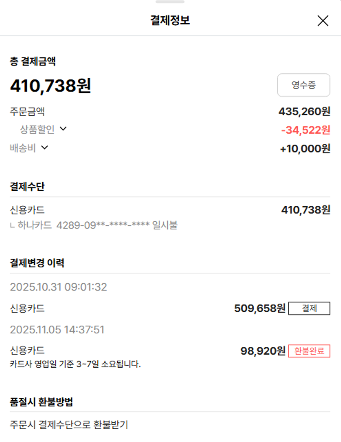Click the 2025.10.31 09:01:32 timestamp
The height and width of the screenshot is (442, 341).
coord(58,287)
